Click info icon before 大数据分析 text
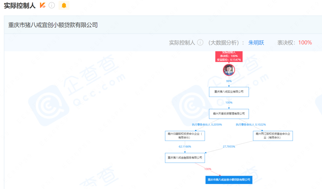Screen dimensions: 322x189 click(200, 43)
